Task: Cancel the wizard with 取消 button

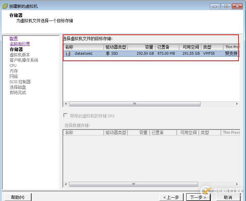Action: (x=228, y=197)
